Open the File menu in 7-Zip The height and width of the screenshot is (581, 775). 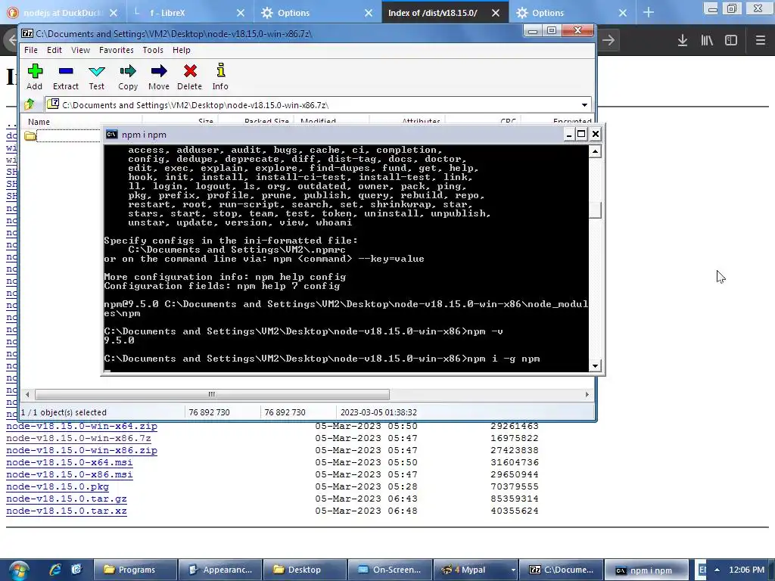click(x=30, y=50)
